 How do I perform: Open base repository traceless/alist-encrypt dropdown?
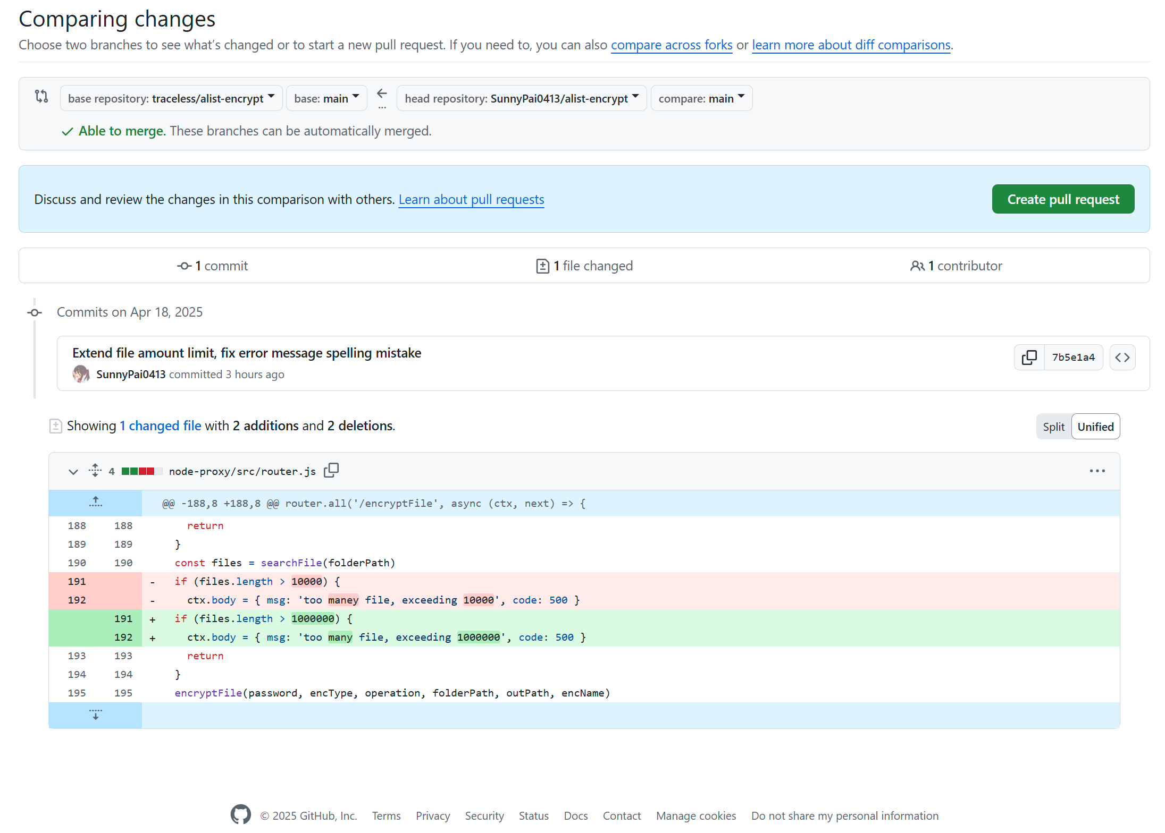[x=171, y=98]
